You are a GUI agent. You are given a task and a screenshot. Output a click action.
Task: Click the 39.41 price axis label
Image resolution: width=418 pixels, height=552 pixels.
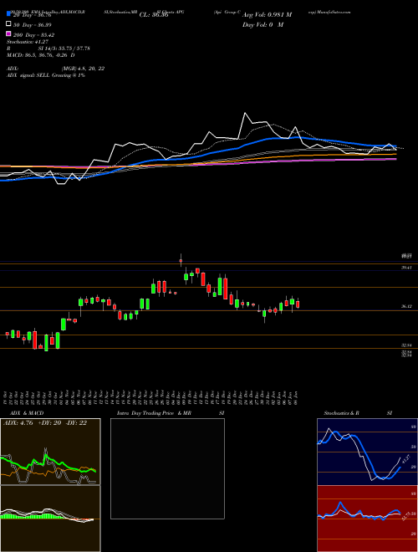click(407, 268)
